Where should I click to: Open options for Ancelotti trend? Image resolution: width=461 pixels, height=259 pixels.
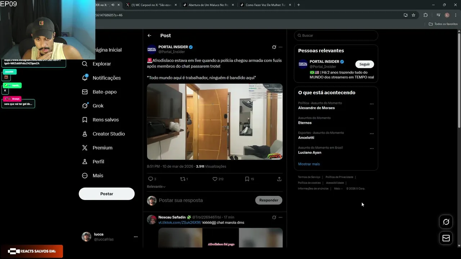372,134
